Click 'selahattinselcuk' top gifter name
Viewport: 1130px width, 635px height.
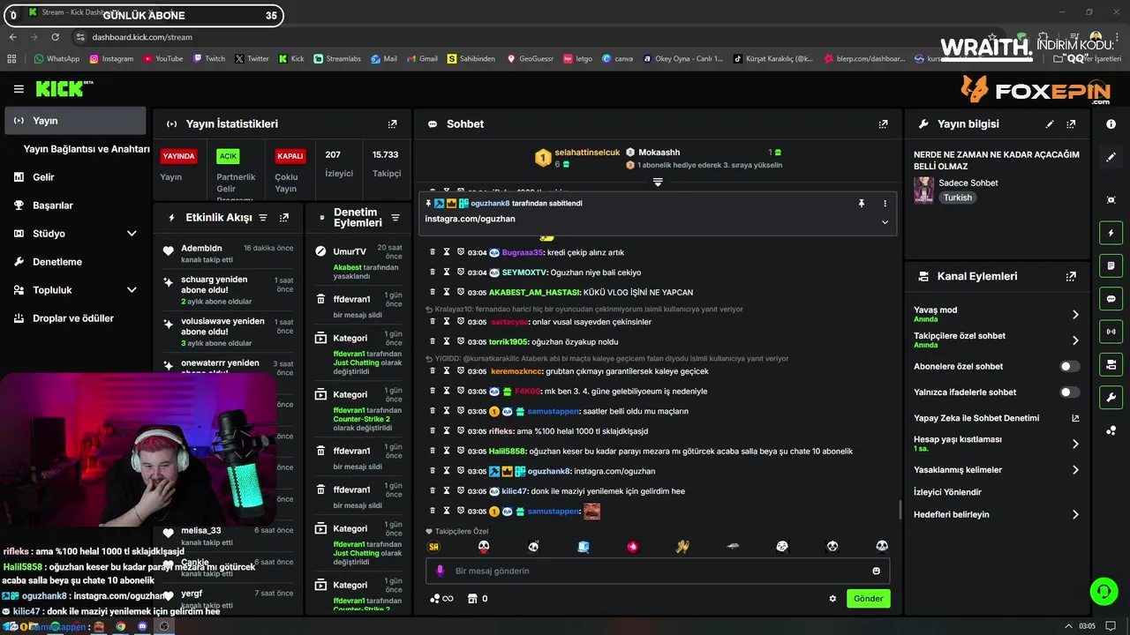(587, 153)
